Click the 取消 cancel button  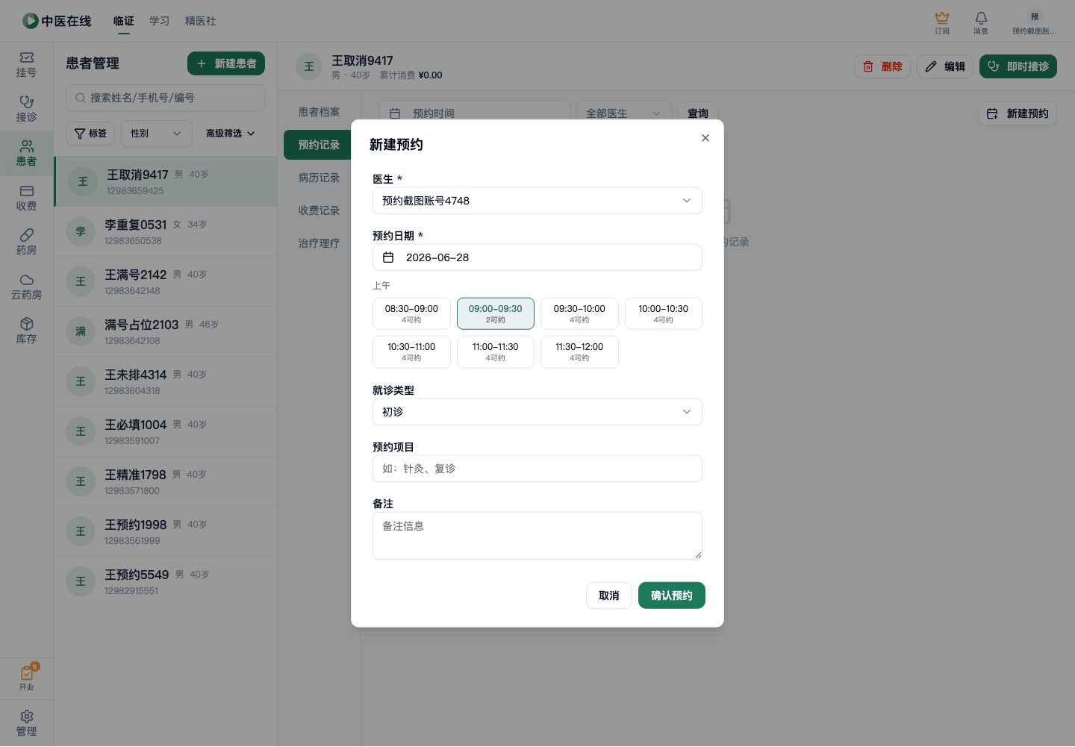coord(609,596)
